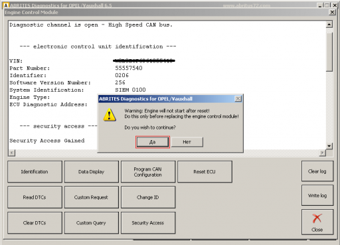Click the ABRITES app icon in title bar
This screenshot has width=340, height=245.
pos(7,5)
